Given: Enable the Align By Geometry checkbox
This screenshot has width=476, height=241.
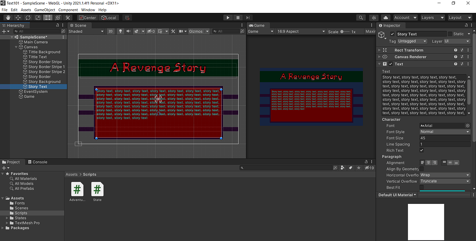Looking at the screenshot, I should (422, 169).
